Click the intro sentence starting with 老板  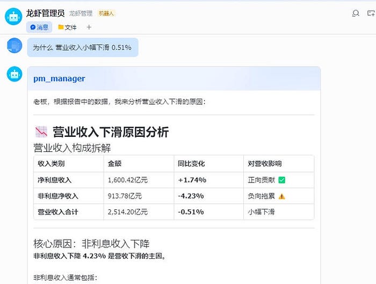pos(119,102)
